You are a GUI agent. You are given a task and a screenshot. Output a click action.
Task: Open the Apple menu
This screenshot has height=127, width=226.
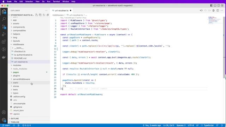click(3, 1)
